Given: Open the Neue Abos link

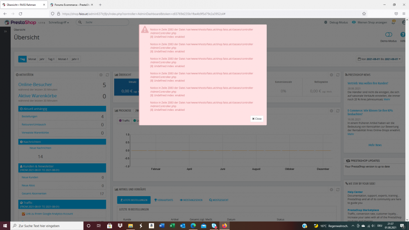Looking at the screenshot, I should (28, 185).
